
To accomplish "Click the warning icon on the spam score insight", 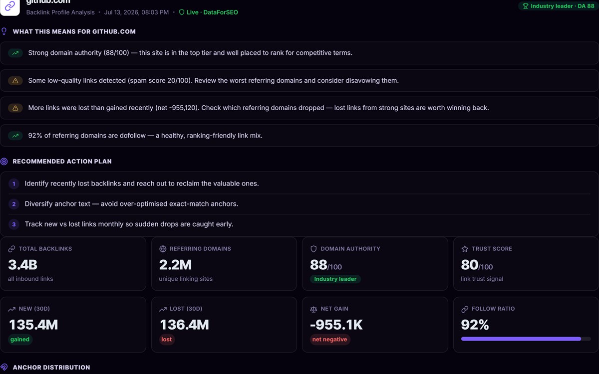I will pyautogui.click(x=15, y=81).
